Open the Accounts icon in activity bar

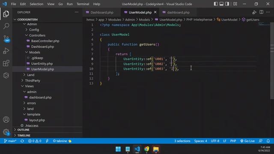(x=6, y=120)
